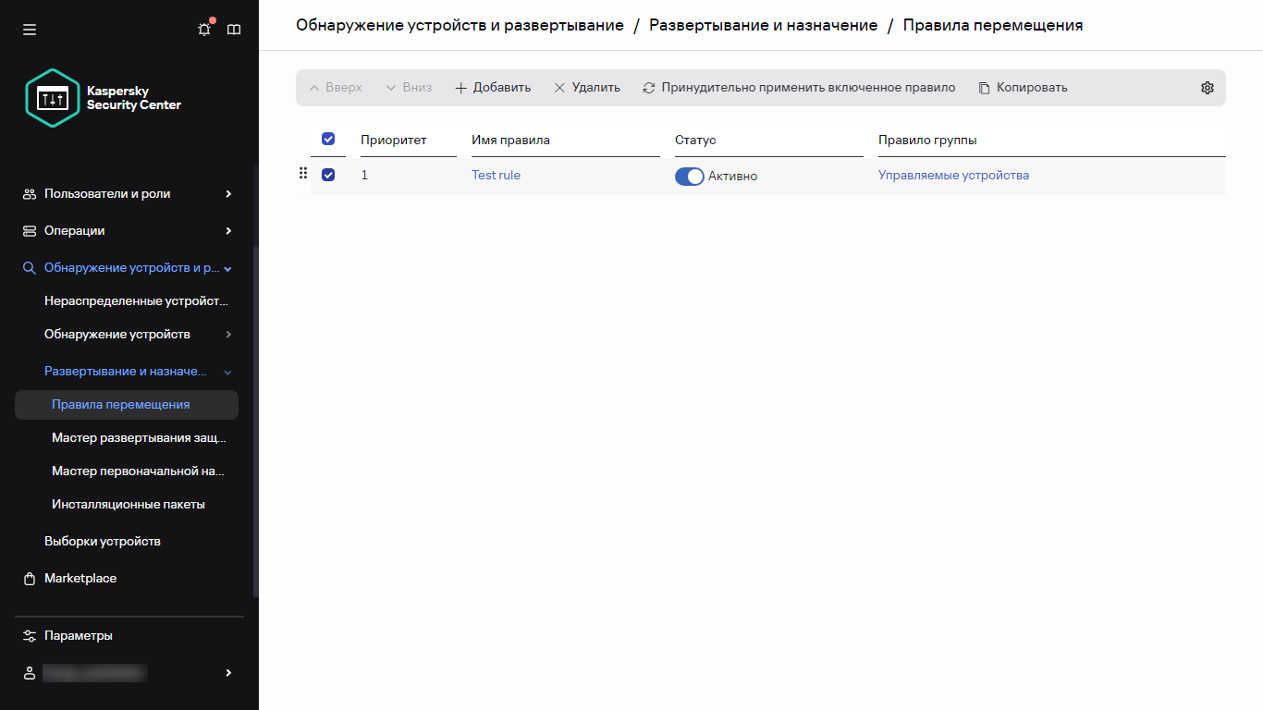
Task: Uncheck the Test rule row checkbox
Action: pyautogui.click(x=328, y=174)
